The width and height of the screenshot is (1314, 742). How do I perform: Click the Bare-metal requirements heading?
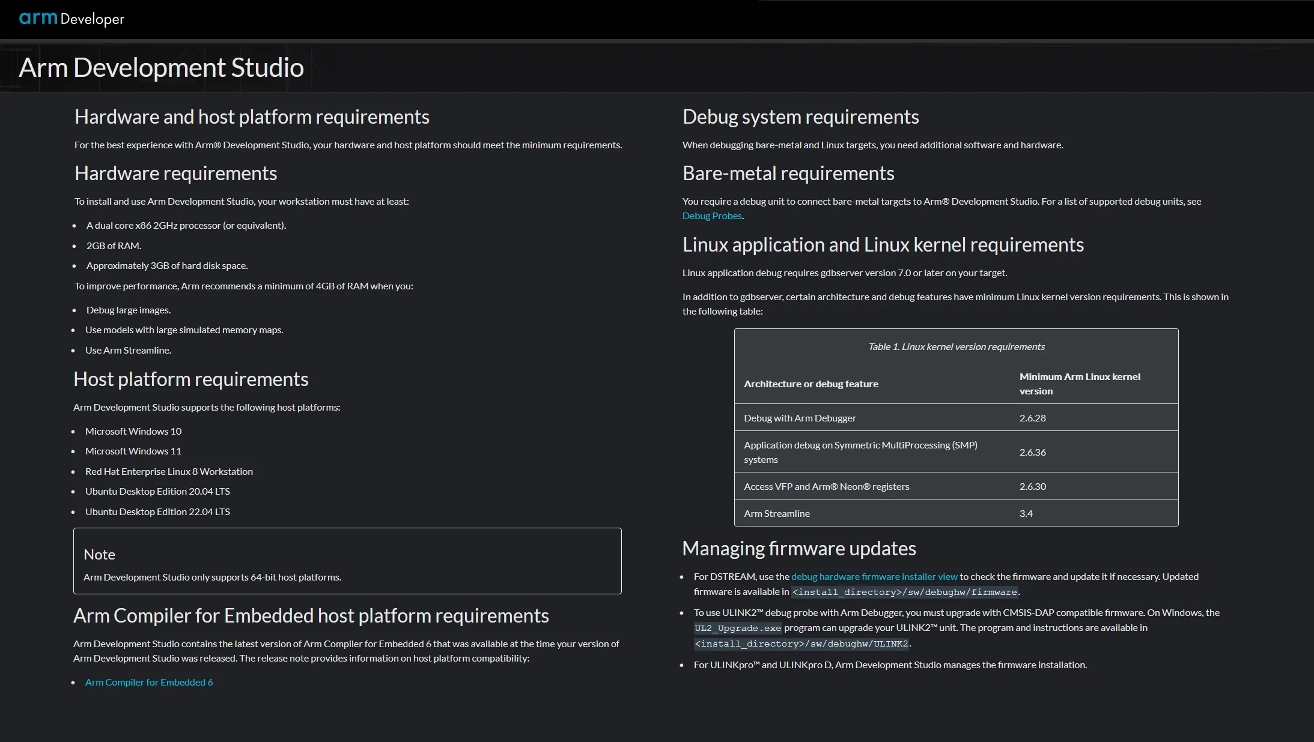(x=788, y=173)
